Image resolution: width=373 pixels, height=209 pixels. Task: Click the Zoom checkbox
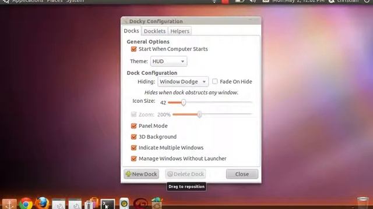[133, 114]
